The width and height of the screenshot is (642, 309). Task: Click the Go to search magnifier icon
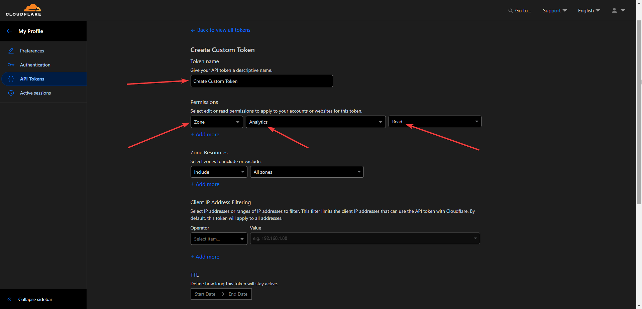(511, 11)
